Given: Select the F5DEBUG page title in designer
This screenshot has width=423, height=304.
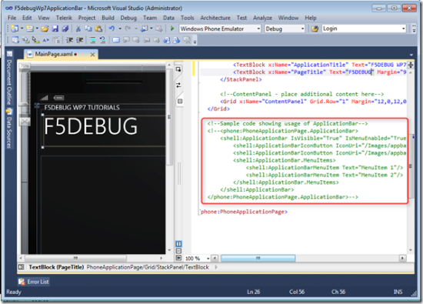Looking at the screenshot, I should point(91,126).
